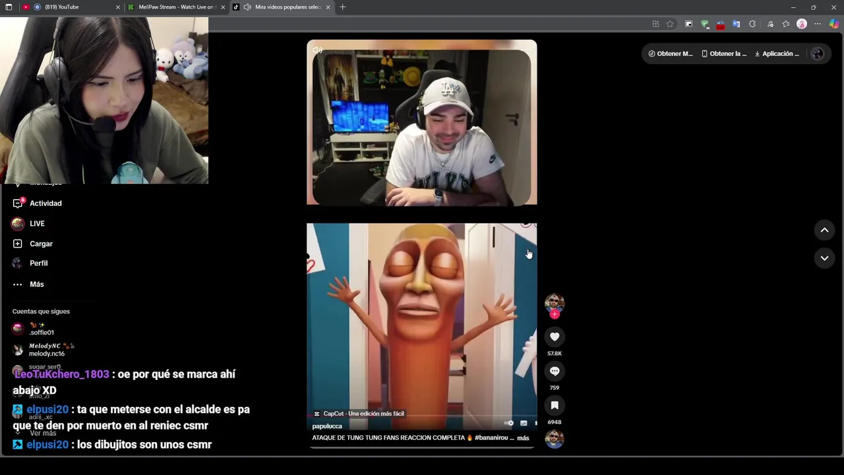Image resolution: width=844 pixels, height=475 pixels.
Task: Close the YouTube tab
Action: click(118, 7)
